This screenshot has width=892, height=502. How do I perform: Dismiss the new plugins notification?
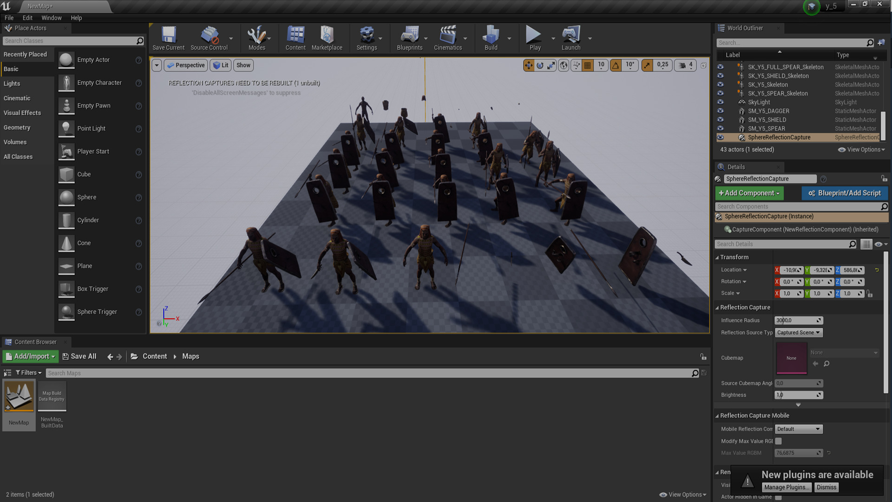click(826, 488)
